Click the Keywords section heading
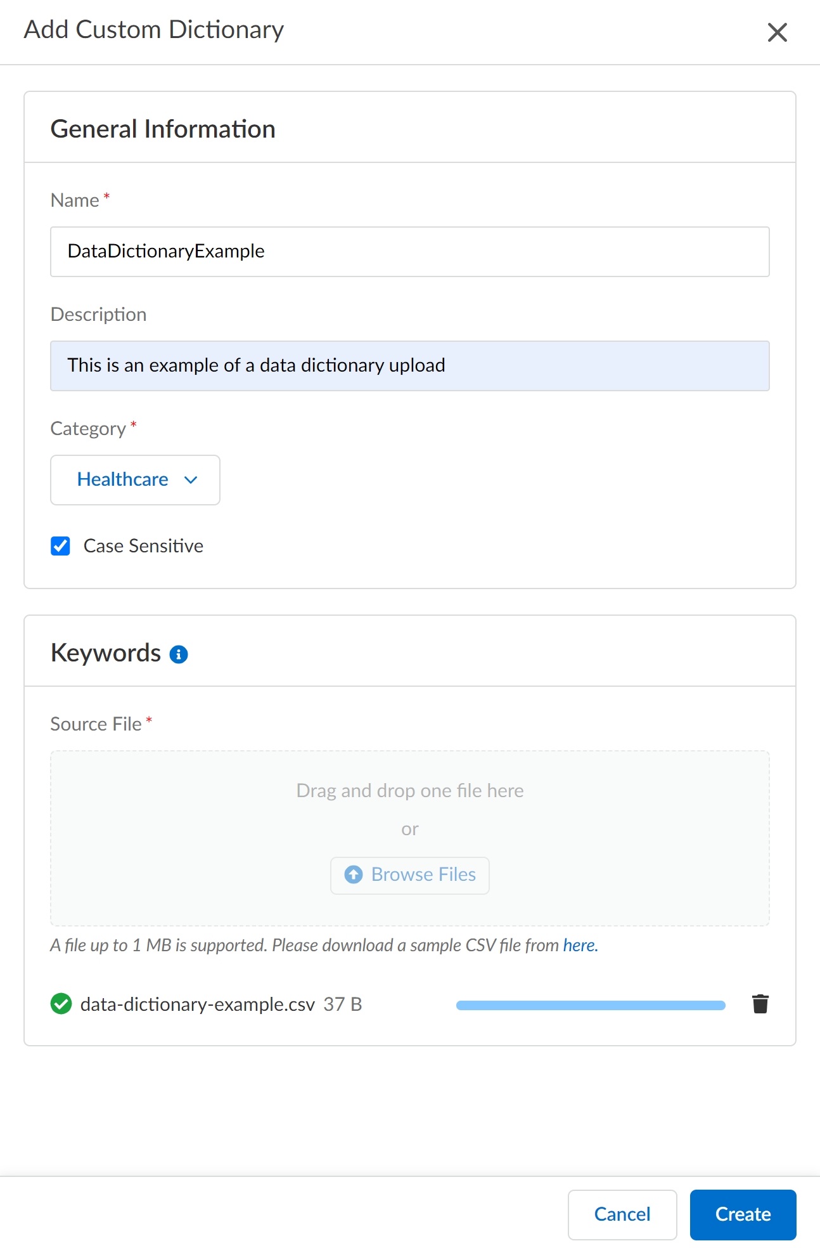Viewport: 820px width, 1248px height. pyautogui.click(x=106, y=653)
